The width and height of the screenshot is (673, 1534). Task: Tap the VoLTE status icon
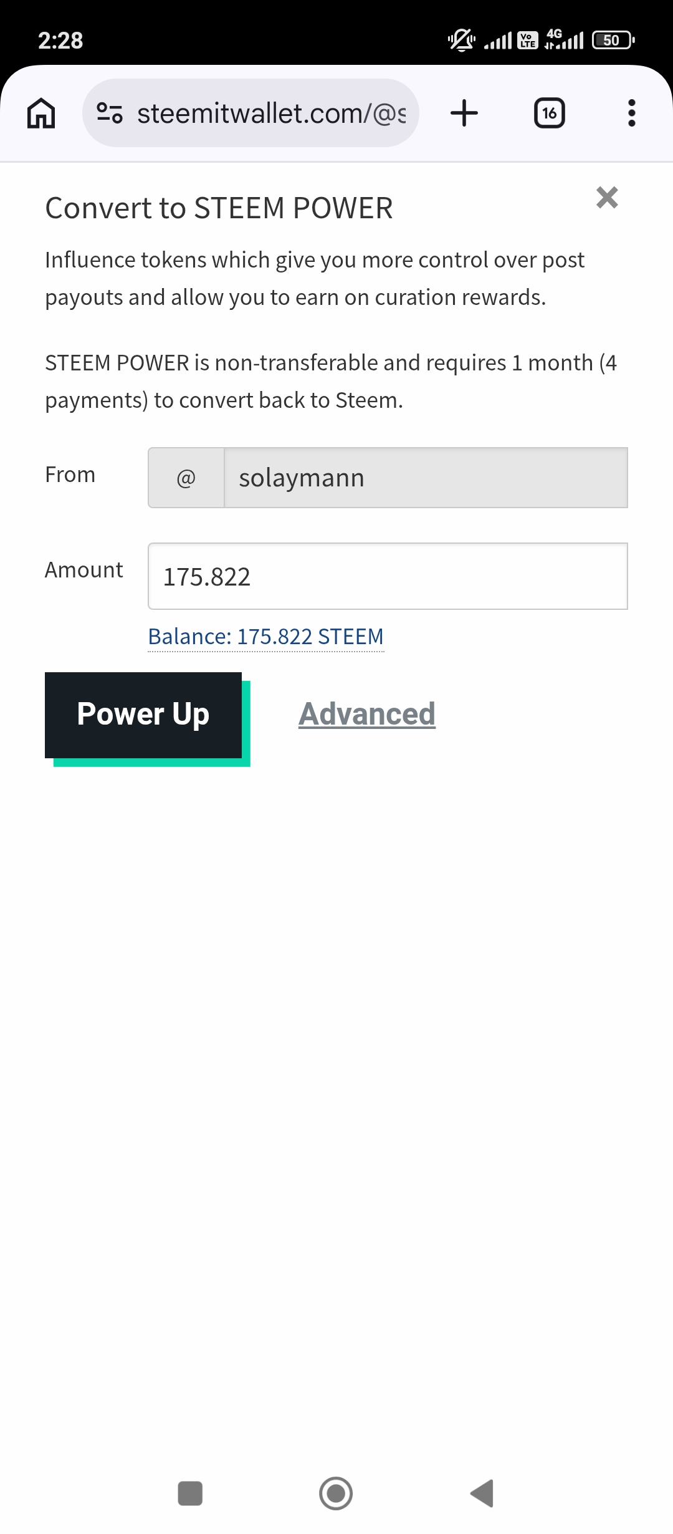528,41
